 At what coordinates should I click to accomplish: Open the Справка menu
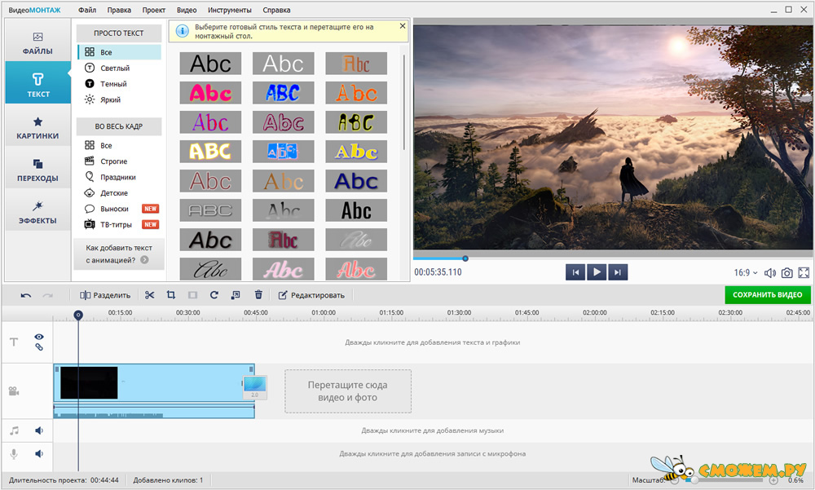tap(276, 10)
